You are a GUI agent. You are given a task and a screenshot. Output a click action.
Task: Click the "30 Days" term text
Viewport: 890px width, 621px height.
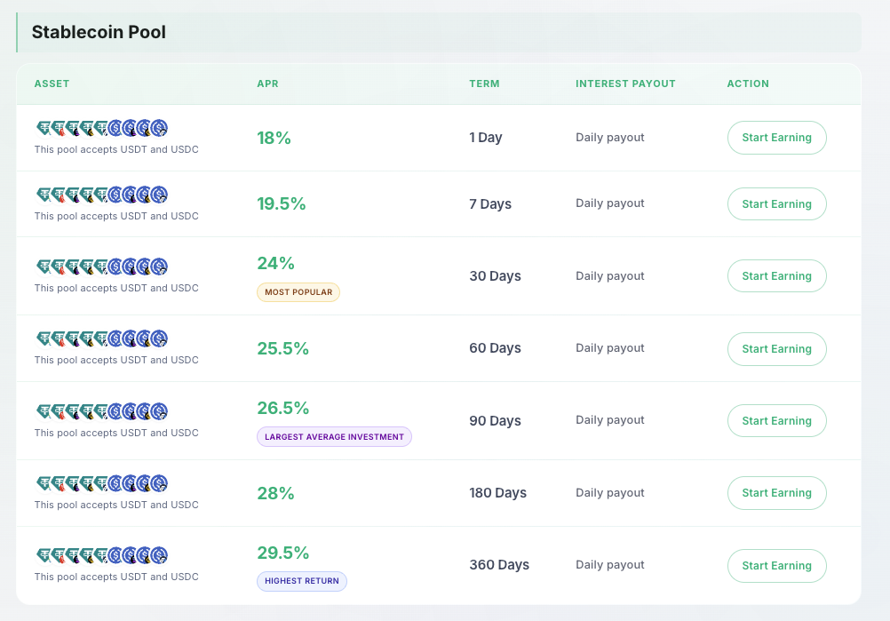(x=495, y=276)
